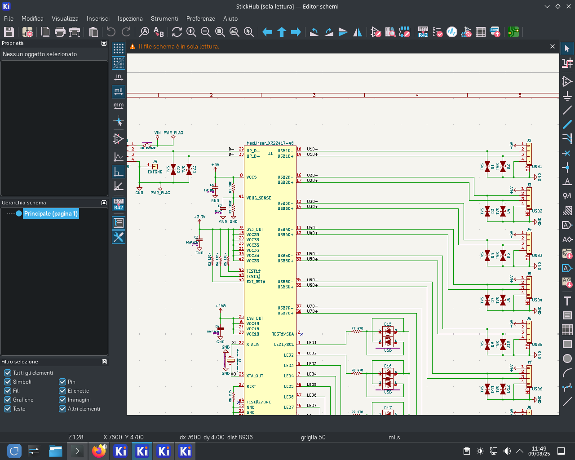Open the 'Strumenti' menu
Image resolution: width=575 pixels, height=460 pixels.
pos(164,18)
